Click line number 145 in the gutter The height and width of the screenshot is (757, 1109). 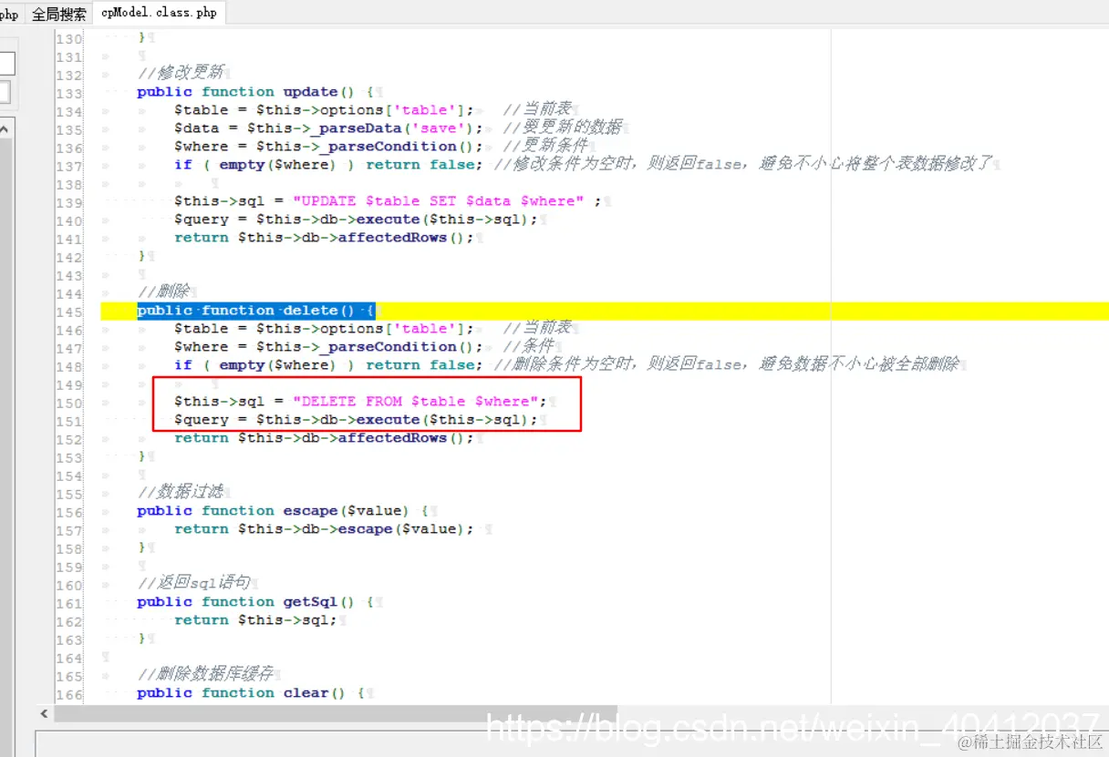(x=68, y=312)
